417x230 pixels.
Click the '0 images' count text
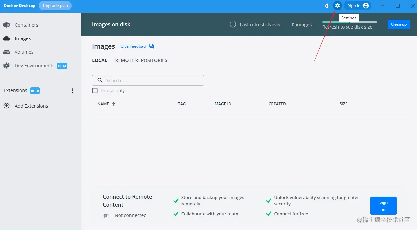click(302, 25)
